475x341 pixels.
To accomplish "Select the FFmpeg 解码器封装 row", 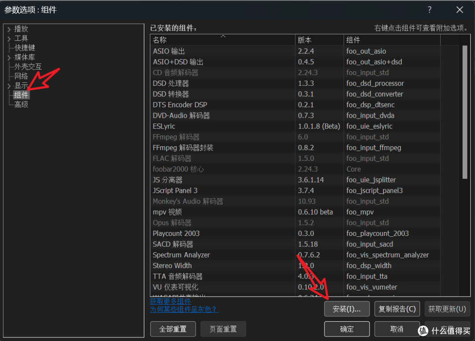I will pyautogui.click(x=295, y=148).
